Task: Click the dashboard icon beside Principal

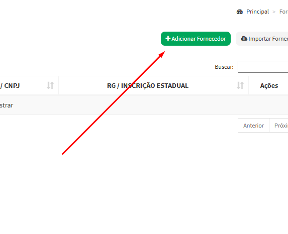Action: [240, 12]
